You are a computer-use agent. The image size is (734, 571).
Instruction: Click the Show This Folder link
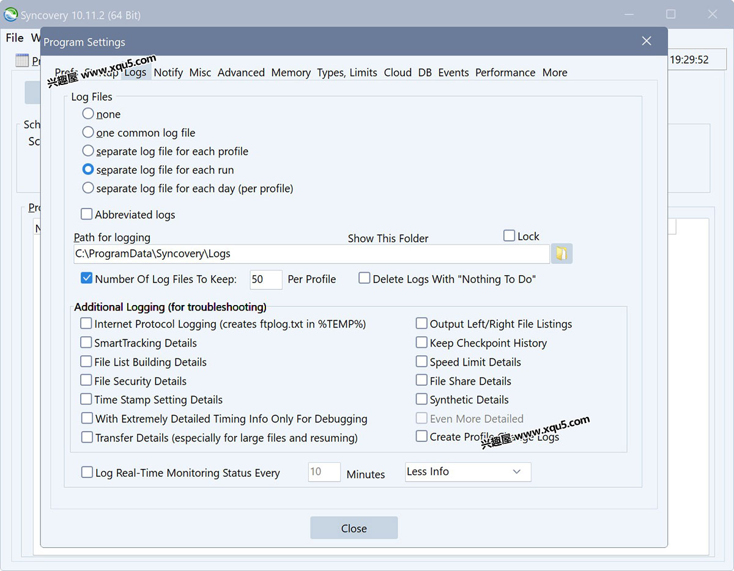pyautogui.click(x=388, y=238)
